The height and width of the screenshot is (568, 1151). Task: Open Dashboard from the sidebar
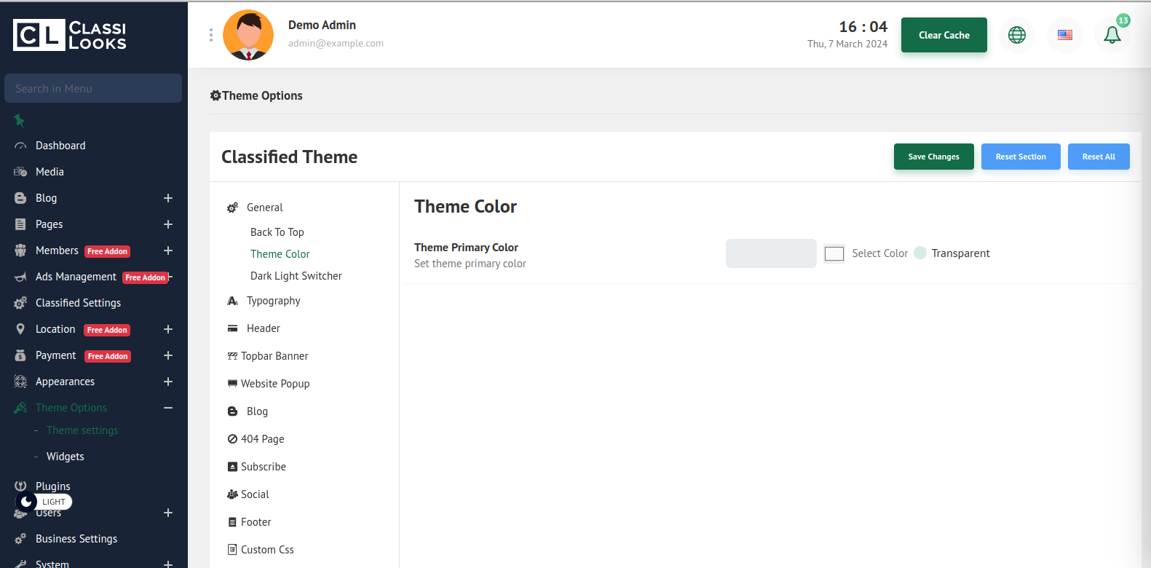(x=60, y=146)
